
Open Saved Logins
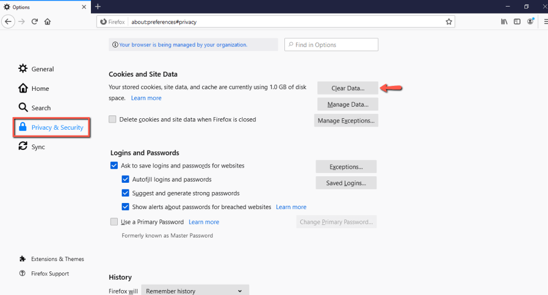[346, 183]
